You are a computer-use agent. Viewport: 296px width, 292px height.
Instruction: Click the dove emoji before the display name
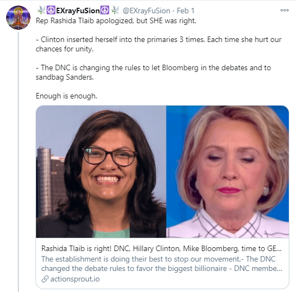(x=41, y=11)
